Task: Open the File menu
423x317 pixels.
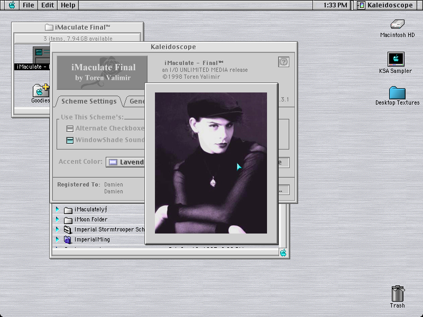Action: coord(29,5)
